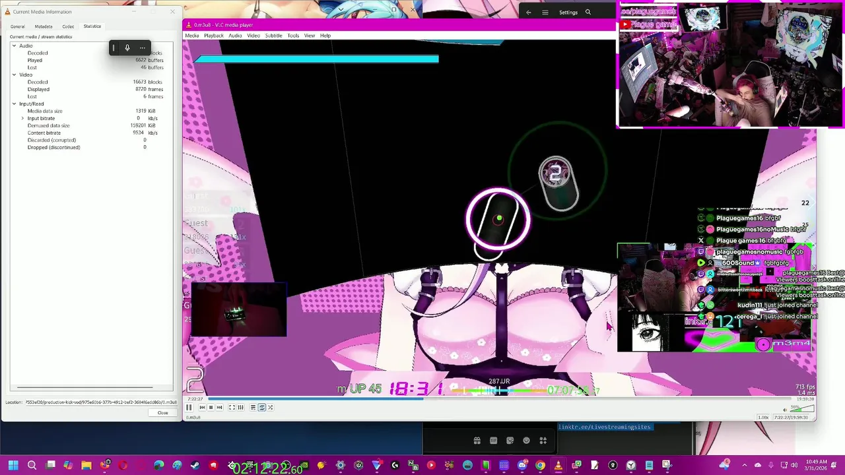Click the linktr.ee/livestreamingsites link
This screenshot has width=845, height=475.
[605, 427]
